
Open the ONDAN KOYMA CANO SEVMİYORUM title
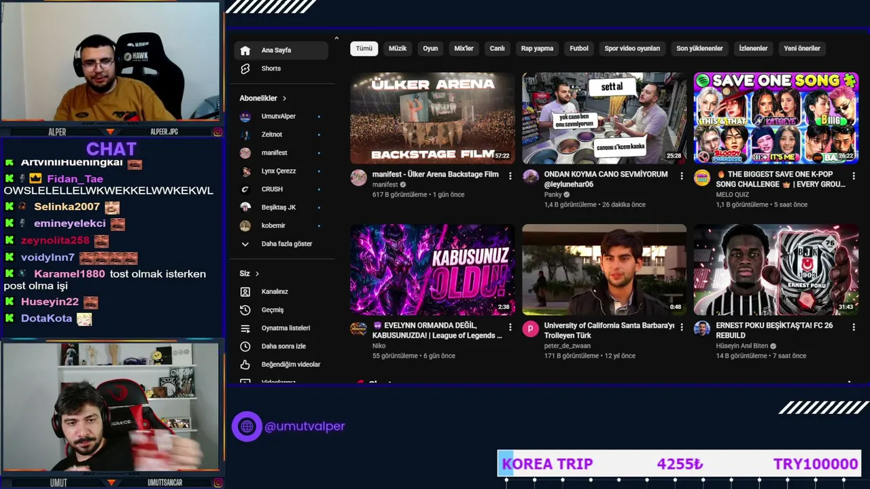(606, 179)
